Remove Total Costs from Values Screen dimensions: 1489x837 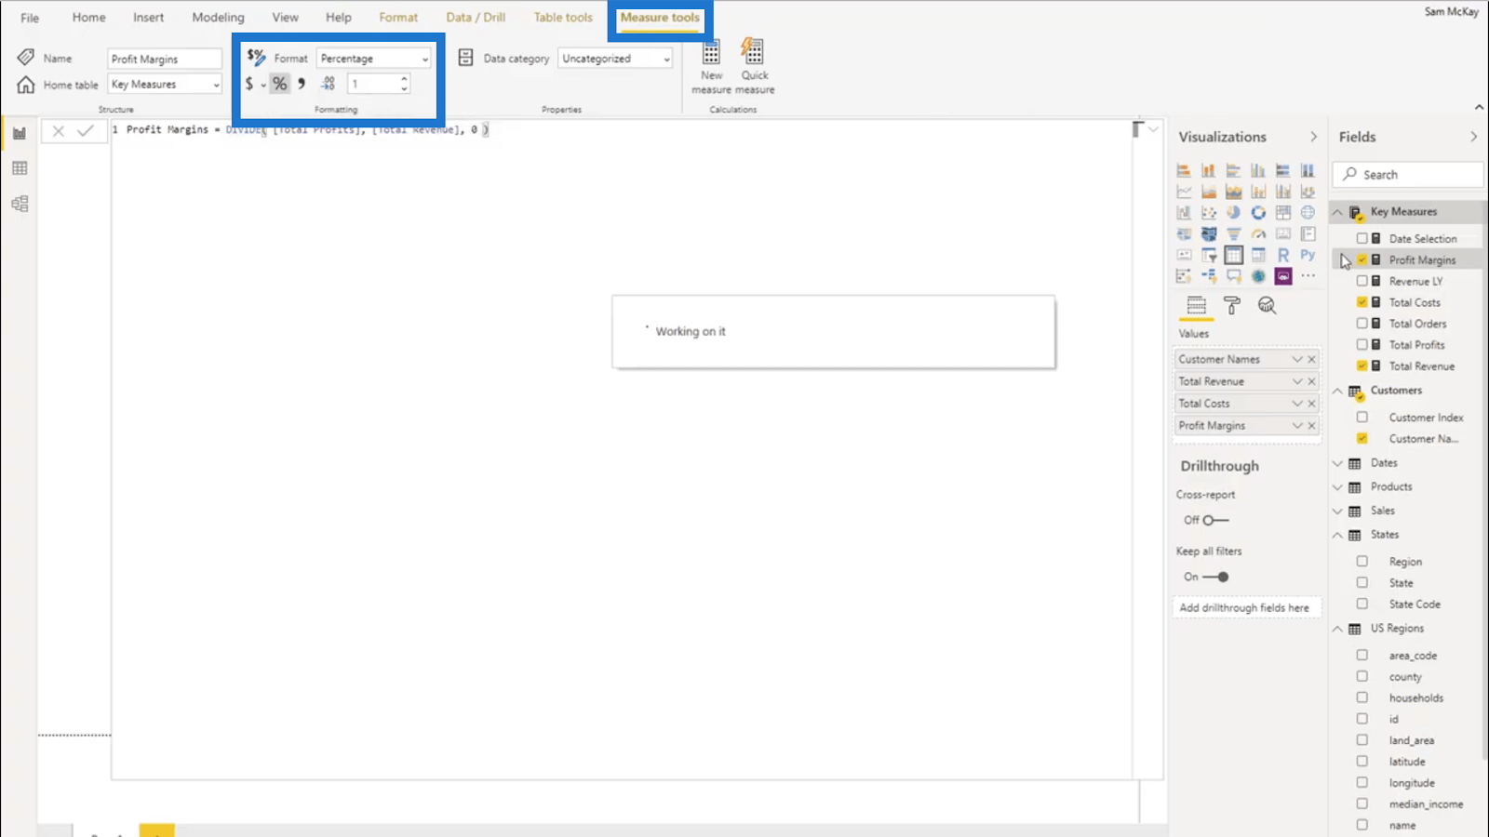point(1312,404)
